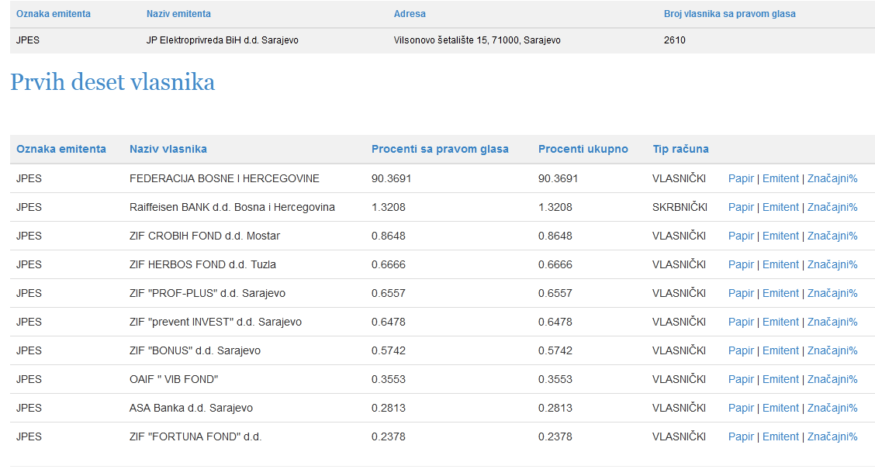This screenshot has height=476, width=875.
Task: Open Papir link for ZIF FORTUNA FOND
Action: tap(741, 437)
